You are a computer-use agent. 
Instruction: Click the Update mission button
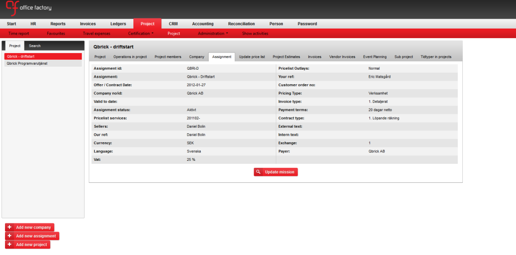click(276, 172)
